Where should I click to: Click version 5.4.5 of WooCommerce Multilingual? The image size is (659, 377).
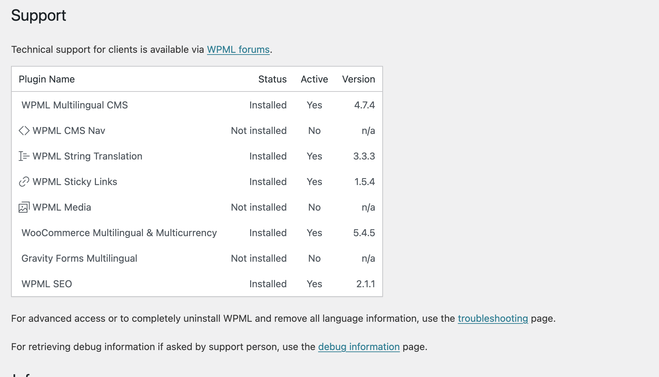click(x=364, y=233)
